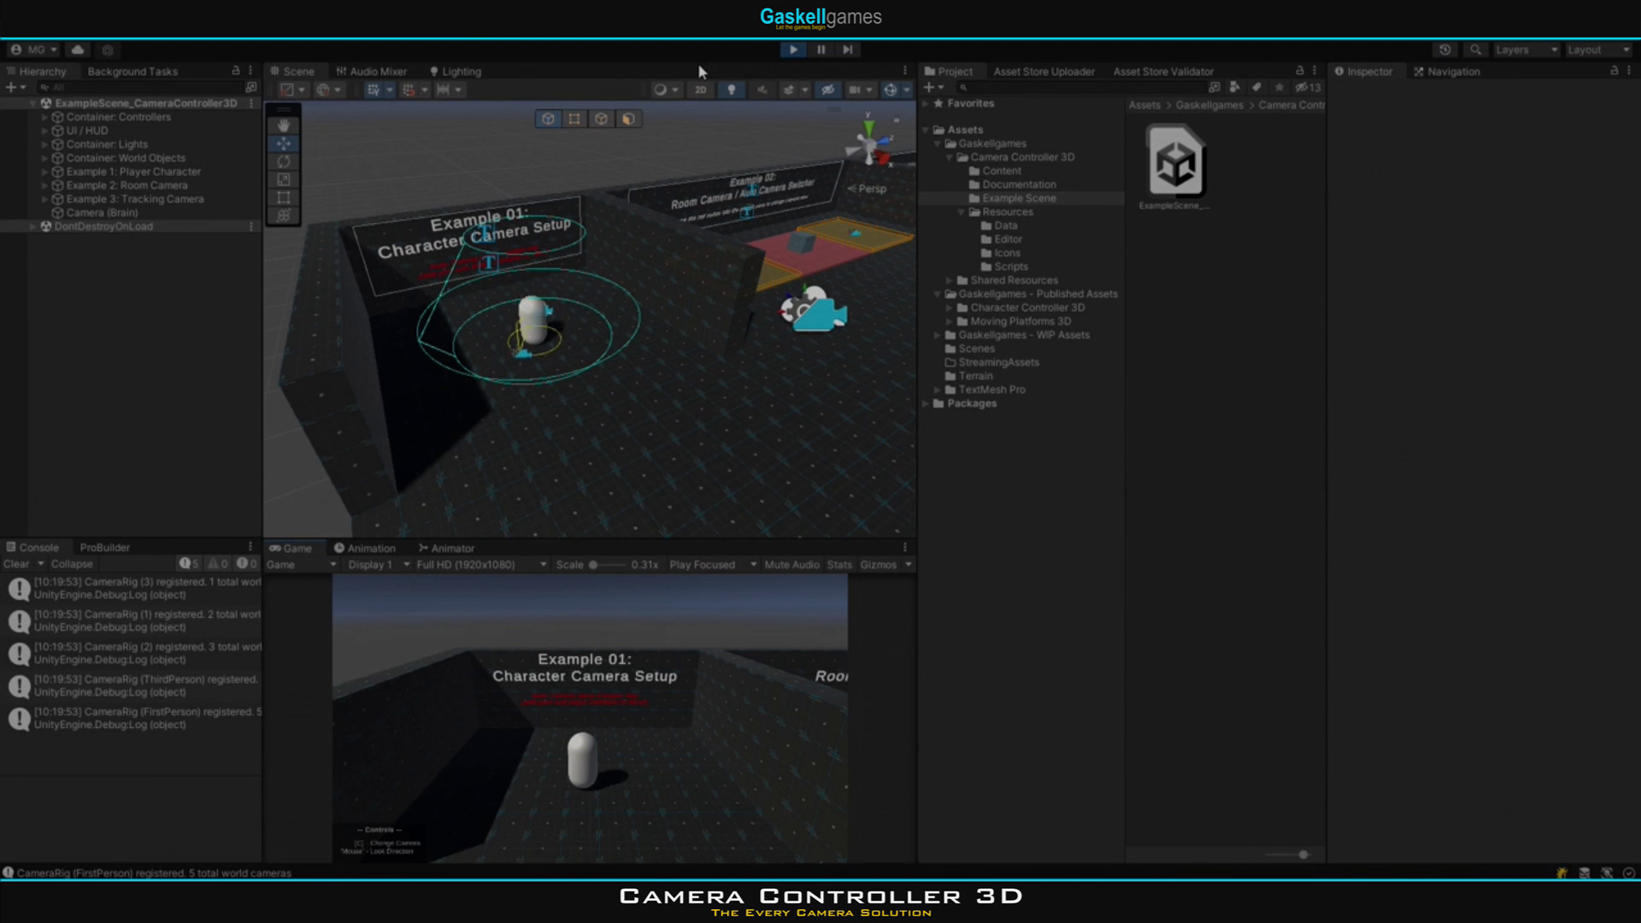
Task: Switch to the Lighting tab
Action: click(x=456, y=72)
